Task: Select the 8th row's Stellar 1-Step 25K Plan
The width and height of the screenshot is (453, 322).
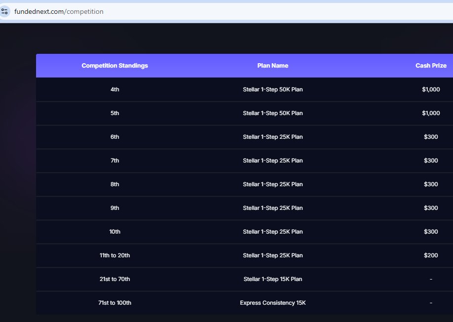Action: coord(273,184)
